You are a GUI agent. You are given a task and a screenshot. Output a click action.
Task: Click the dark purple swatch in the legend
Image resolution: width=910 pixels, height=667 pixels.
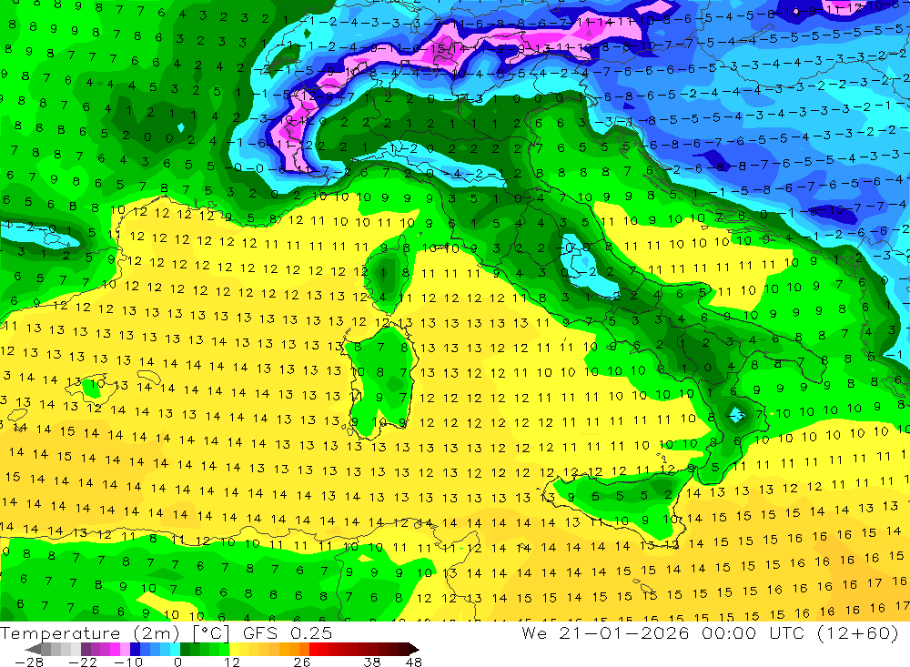[86, 649]
